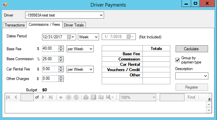The width and height of the screenshot is (217, 120).
Task: Click the stop rendering icon
Action: [69, 97]
